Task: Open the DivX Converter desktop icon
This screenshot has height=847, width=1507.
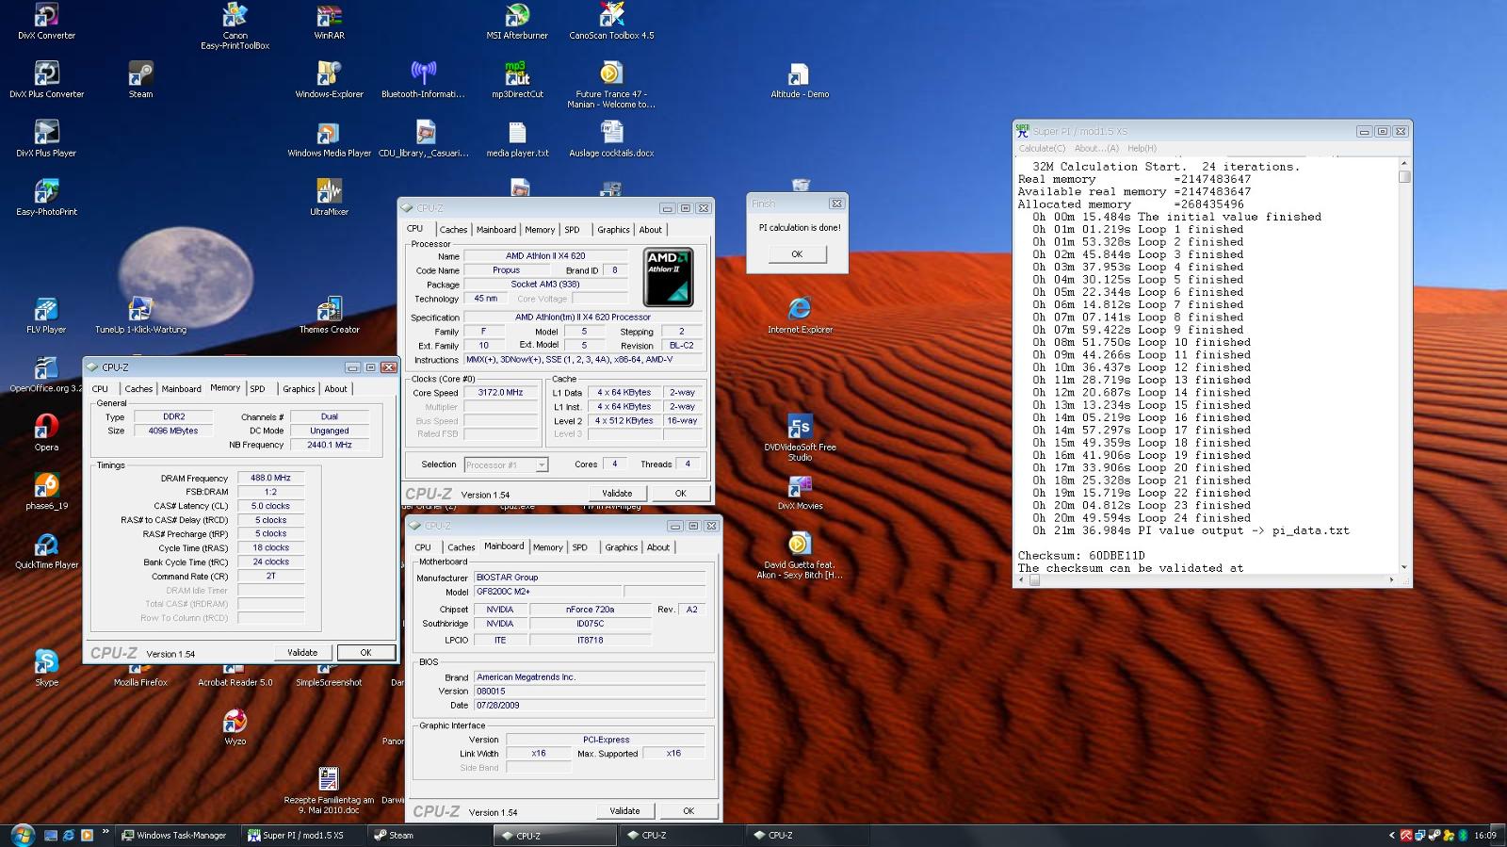Action: pyautogui.click(x=46, y=21)
